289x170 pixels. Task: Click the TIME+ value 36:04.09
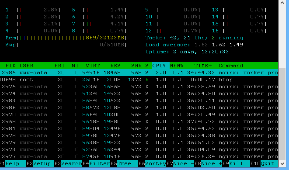pos(201,150)
